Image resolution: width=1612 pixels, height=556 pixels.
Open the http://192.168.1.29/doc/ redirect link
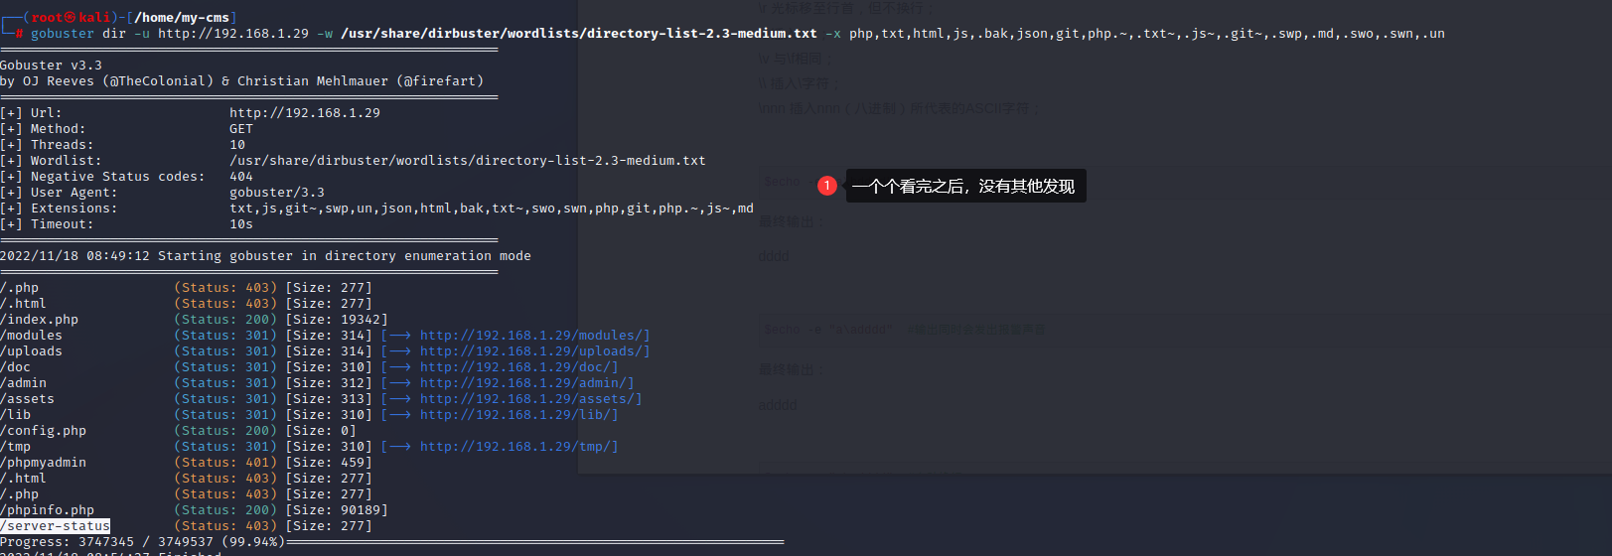pos(514,367)
